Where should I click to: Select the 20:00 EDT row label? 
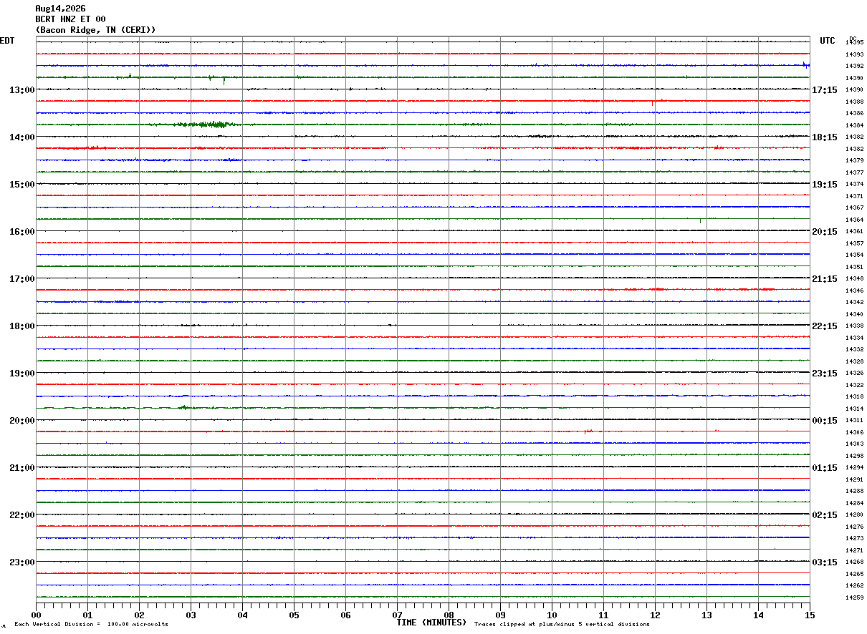coord(21,421)
